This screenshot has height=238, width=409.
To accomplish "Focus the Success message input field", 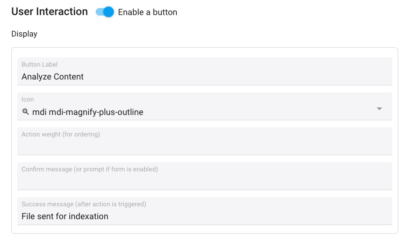I will click(204, 211).
